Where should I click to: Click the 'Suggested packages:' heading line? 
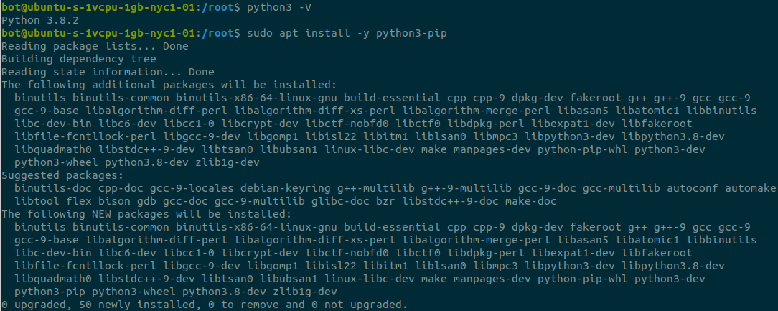click(63, 175)
